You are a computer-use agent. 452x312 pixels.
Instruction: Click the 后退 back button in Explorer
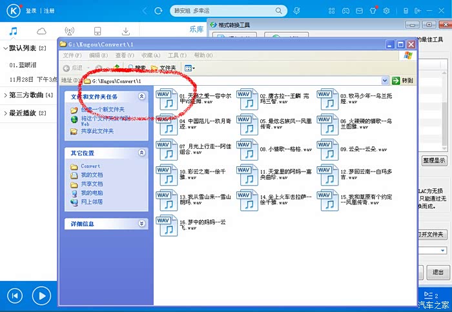pyautogui.click(x=73, y=68)
